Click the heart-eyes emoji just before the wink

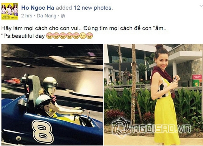(x=76, y=36)
